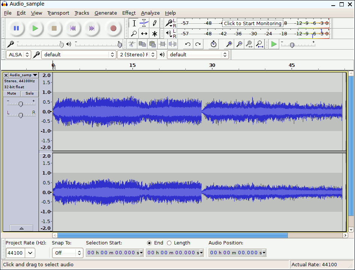Close the Audio_samp track with X

(6, 75)
